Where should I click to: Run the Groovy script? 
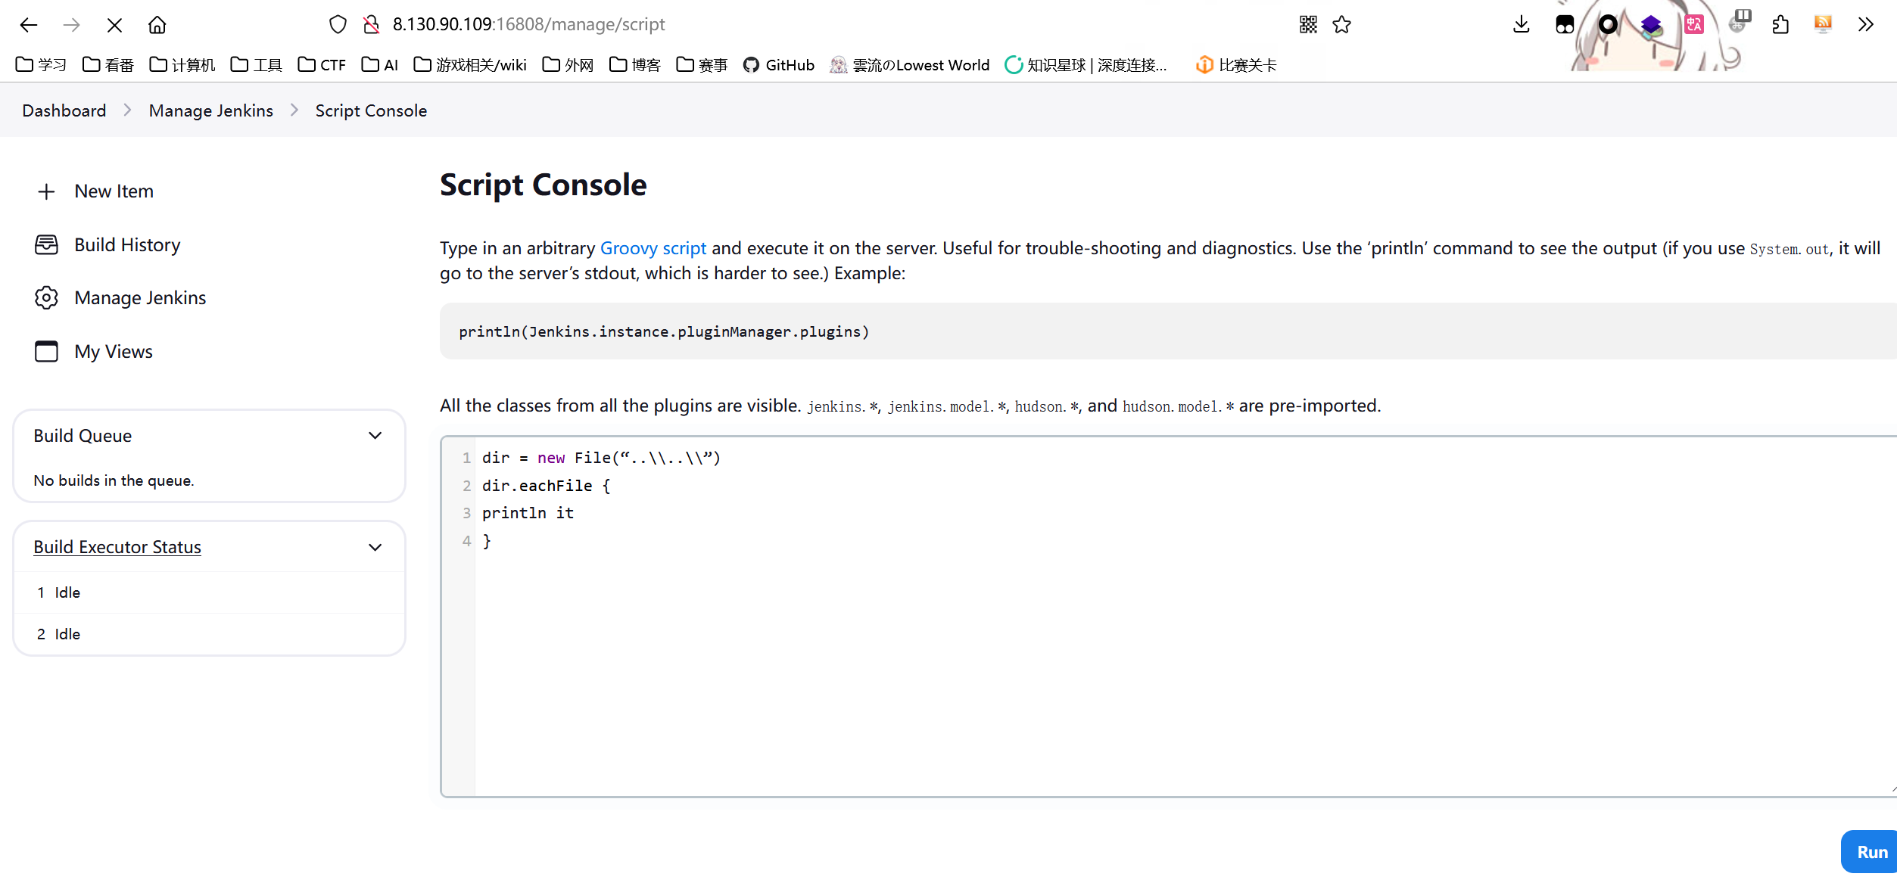pos(1871,852)
